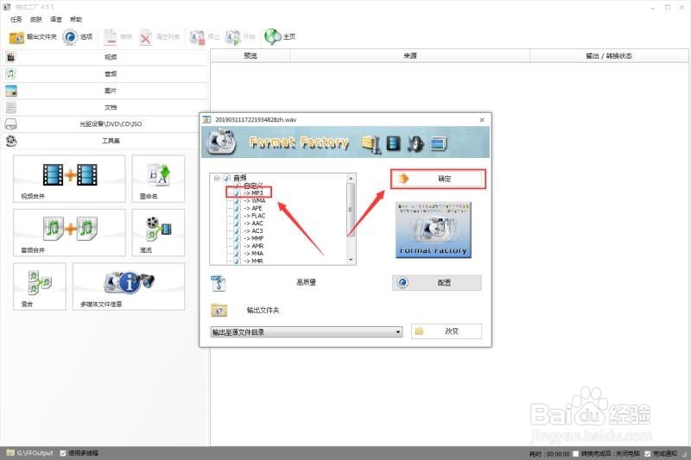This screenshot has height=460, width=691.
Task: Collapse the 工具集 category in the sidebar
Action: (105, 141)
